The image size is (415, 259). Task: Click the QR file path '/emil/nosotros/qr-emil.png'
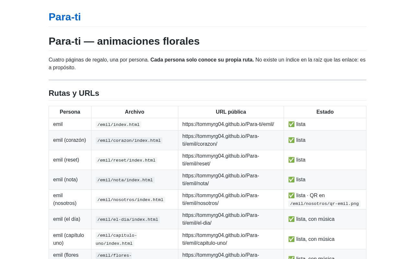[x=324, y=204]
